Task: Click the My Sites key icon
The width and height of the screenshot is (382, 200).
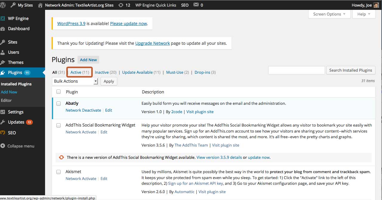Action: tap(13, 5)
